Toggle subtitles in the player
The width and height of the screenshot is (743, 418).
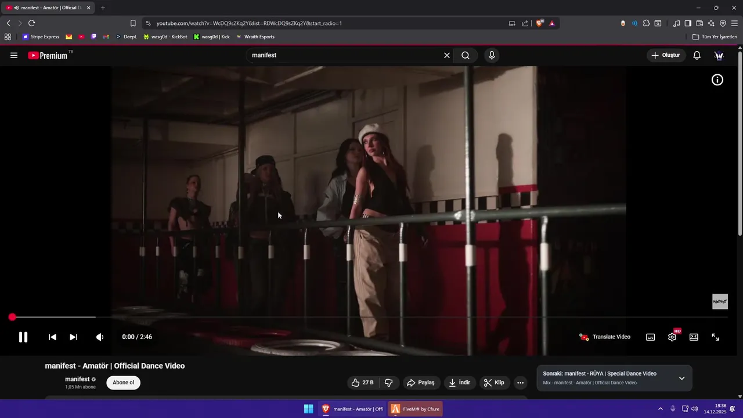pos(651,337)
